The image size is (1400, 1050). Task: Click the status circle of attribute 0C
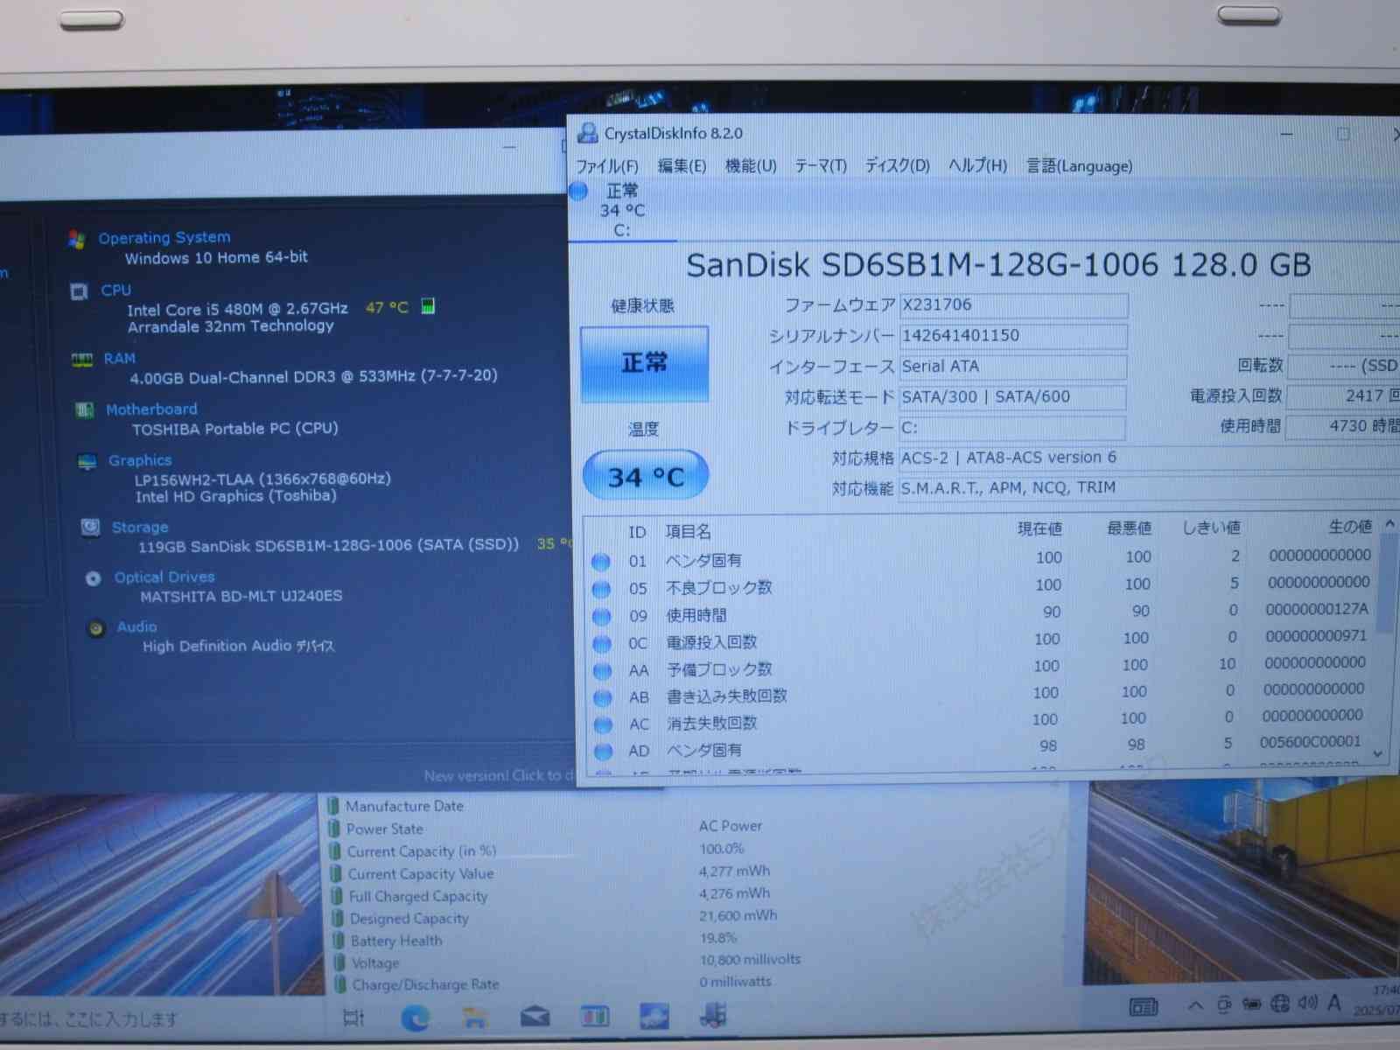click(602, 644)
